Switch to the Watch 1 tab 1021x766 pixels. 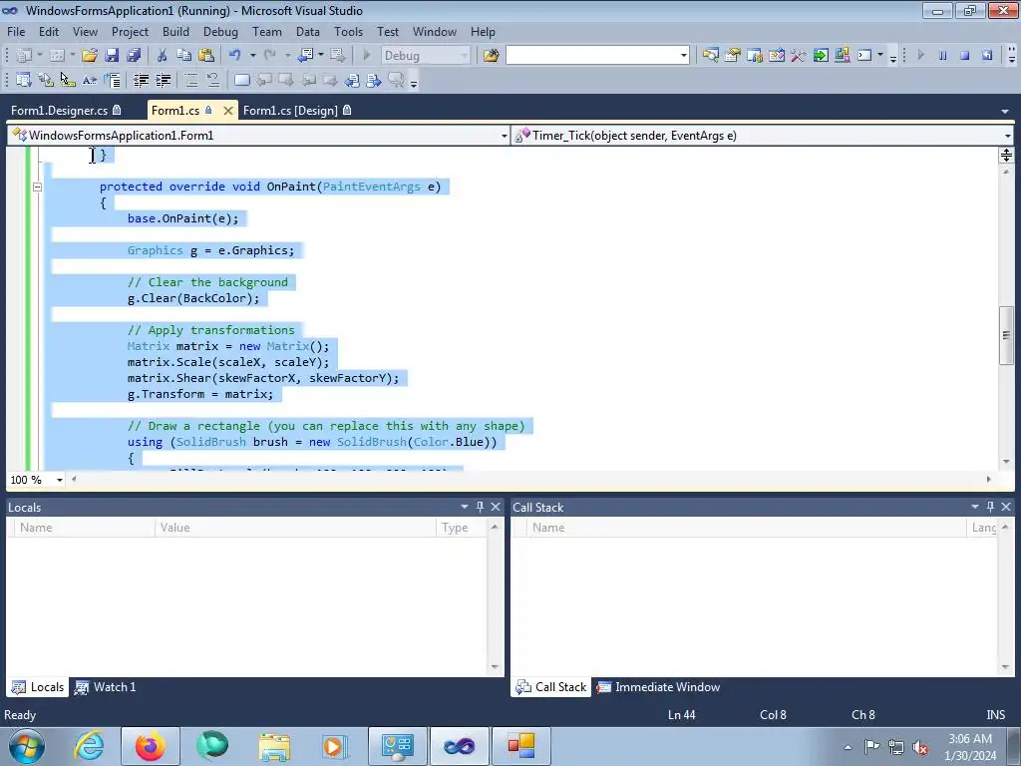[106, 687]
